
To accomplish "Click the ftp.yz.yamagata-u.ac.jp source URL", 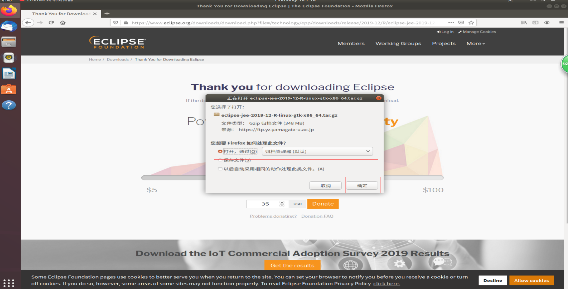I will pos(276,130).
